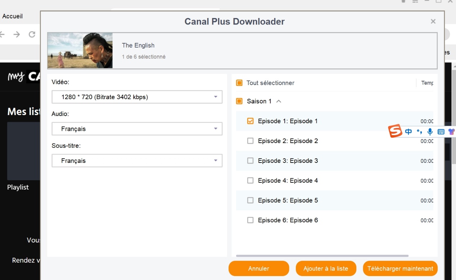Click Ajouter à la liste button
This screenshot has width=456, height=280.
pos(326,268)
